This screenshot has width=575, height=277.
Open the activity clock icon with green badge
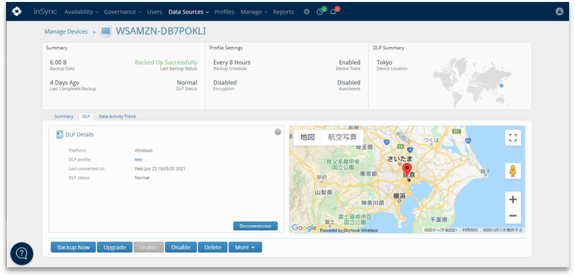coord(320,12)
